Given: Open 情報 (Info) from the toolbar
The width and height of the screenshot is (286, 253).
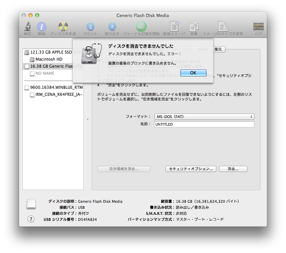Looking at the screenshot, I should (x=42, y=27).
